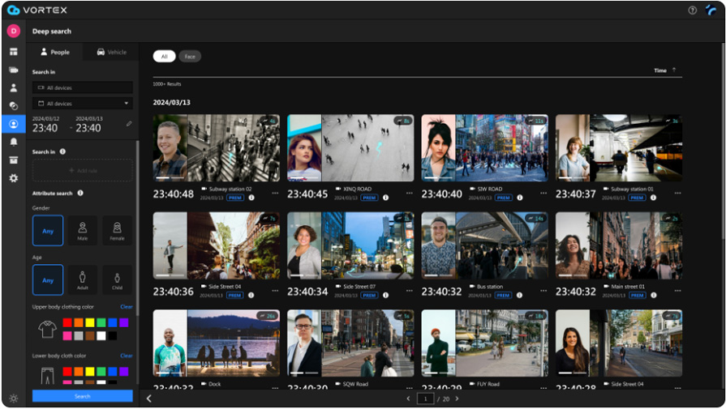Collapse the left panel with chevron
This screenshot has height=409, width=726.
(x=148, y=398)
